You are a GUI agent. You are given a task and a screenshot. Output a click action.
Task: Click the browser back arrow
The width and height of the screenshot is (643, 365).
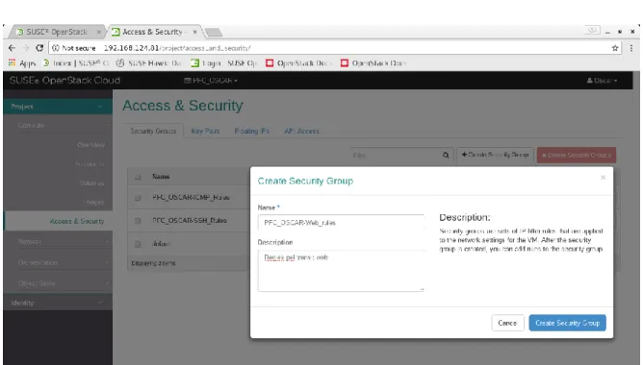click(x=12, y=48)
